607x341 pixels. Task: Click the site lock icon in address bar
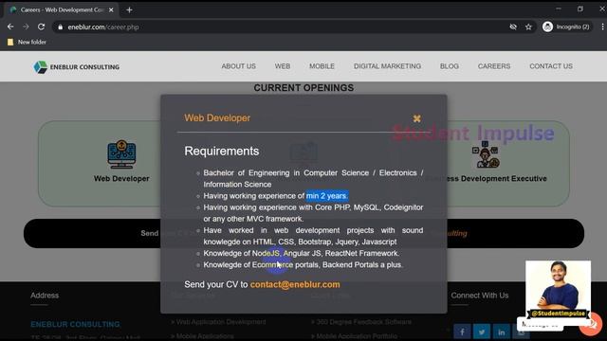click(60, 27)
